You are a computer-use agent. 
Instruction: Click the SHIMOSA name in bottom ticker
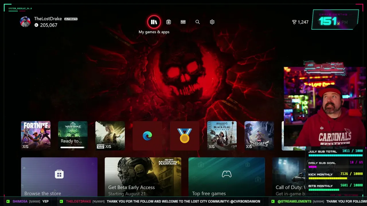[20, 201]
